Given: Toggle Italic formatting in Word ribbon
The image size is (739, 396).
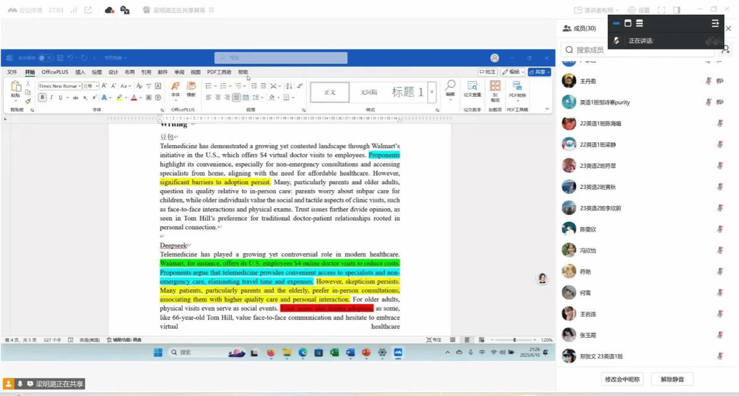Looking at the screenshot, I should (51, 97).
